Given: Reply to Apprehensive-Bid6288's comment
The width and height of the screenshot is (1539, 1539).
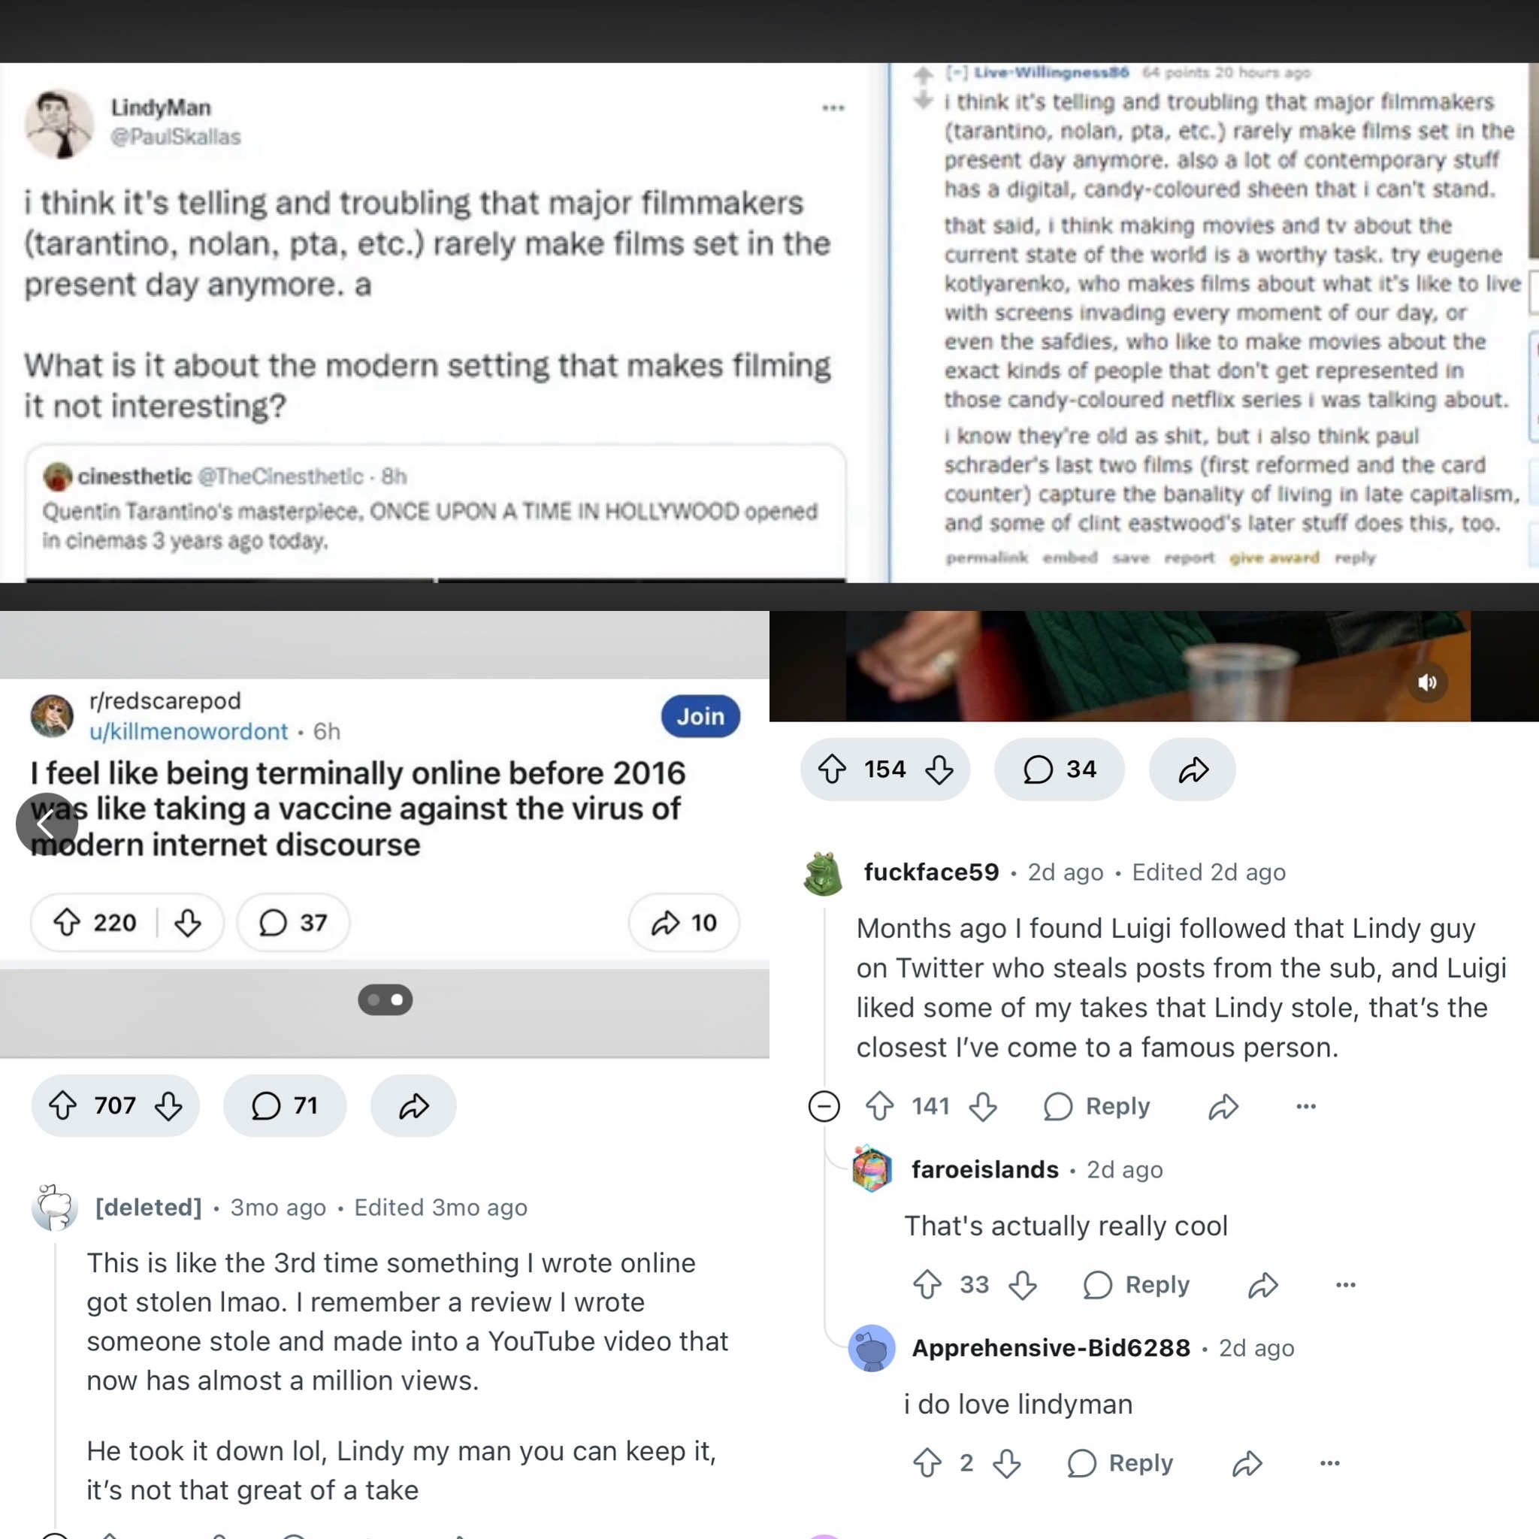Looking at the screenshot, I should (1119, 1462).
